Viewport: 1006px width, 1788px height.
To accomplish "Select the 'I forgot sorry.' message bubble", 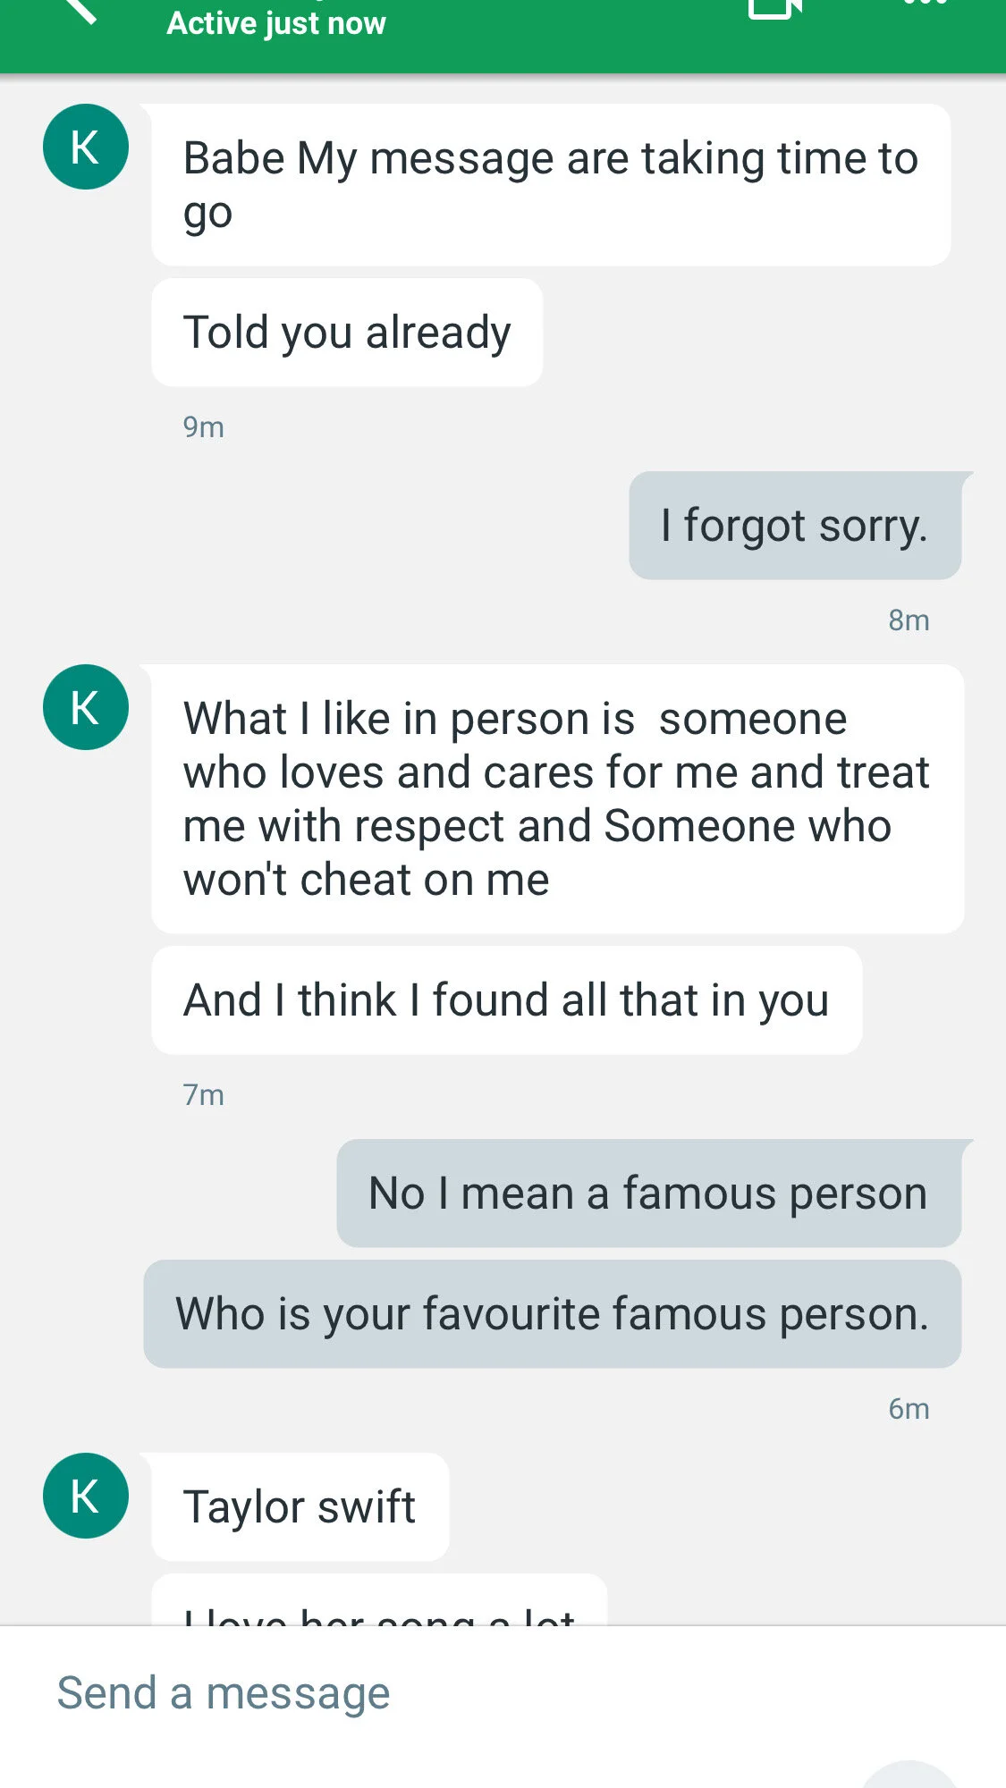I will point(795,526).
